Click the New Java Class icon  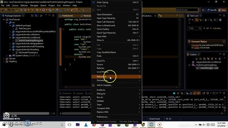coord(25,10)
